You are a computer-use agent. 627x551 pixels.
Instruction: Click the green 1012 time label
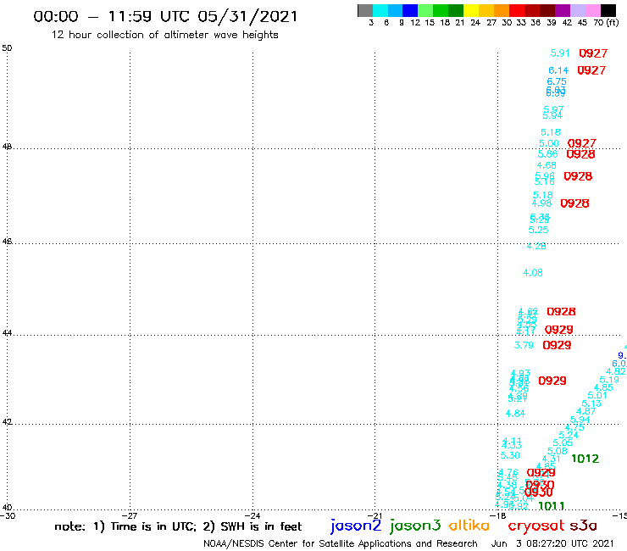point(585,459)
